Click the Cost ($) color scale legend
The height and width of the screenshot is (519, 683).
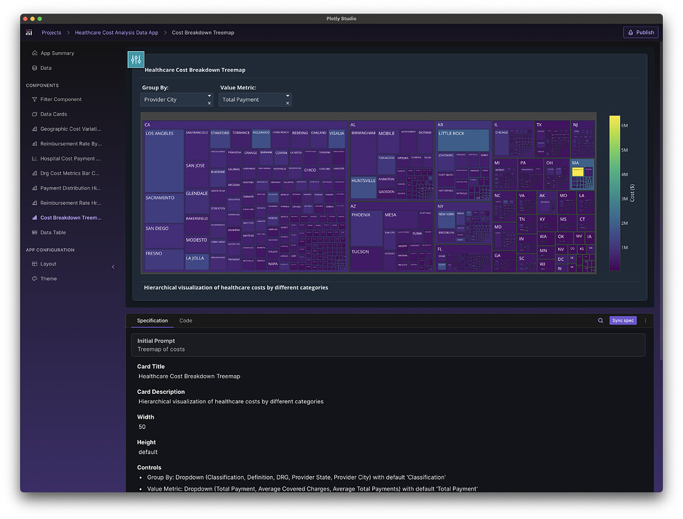615,194
